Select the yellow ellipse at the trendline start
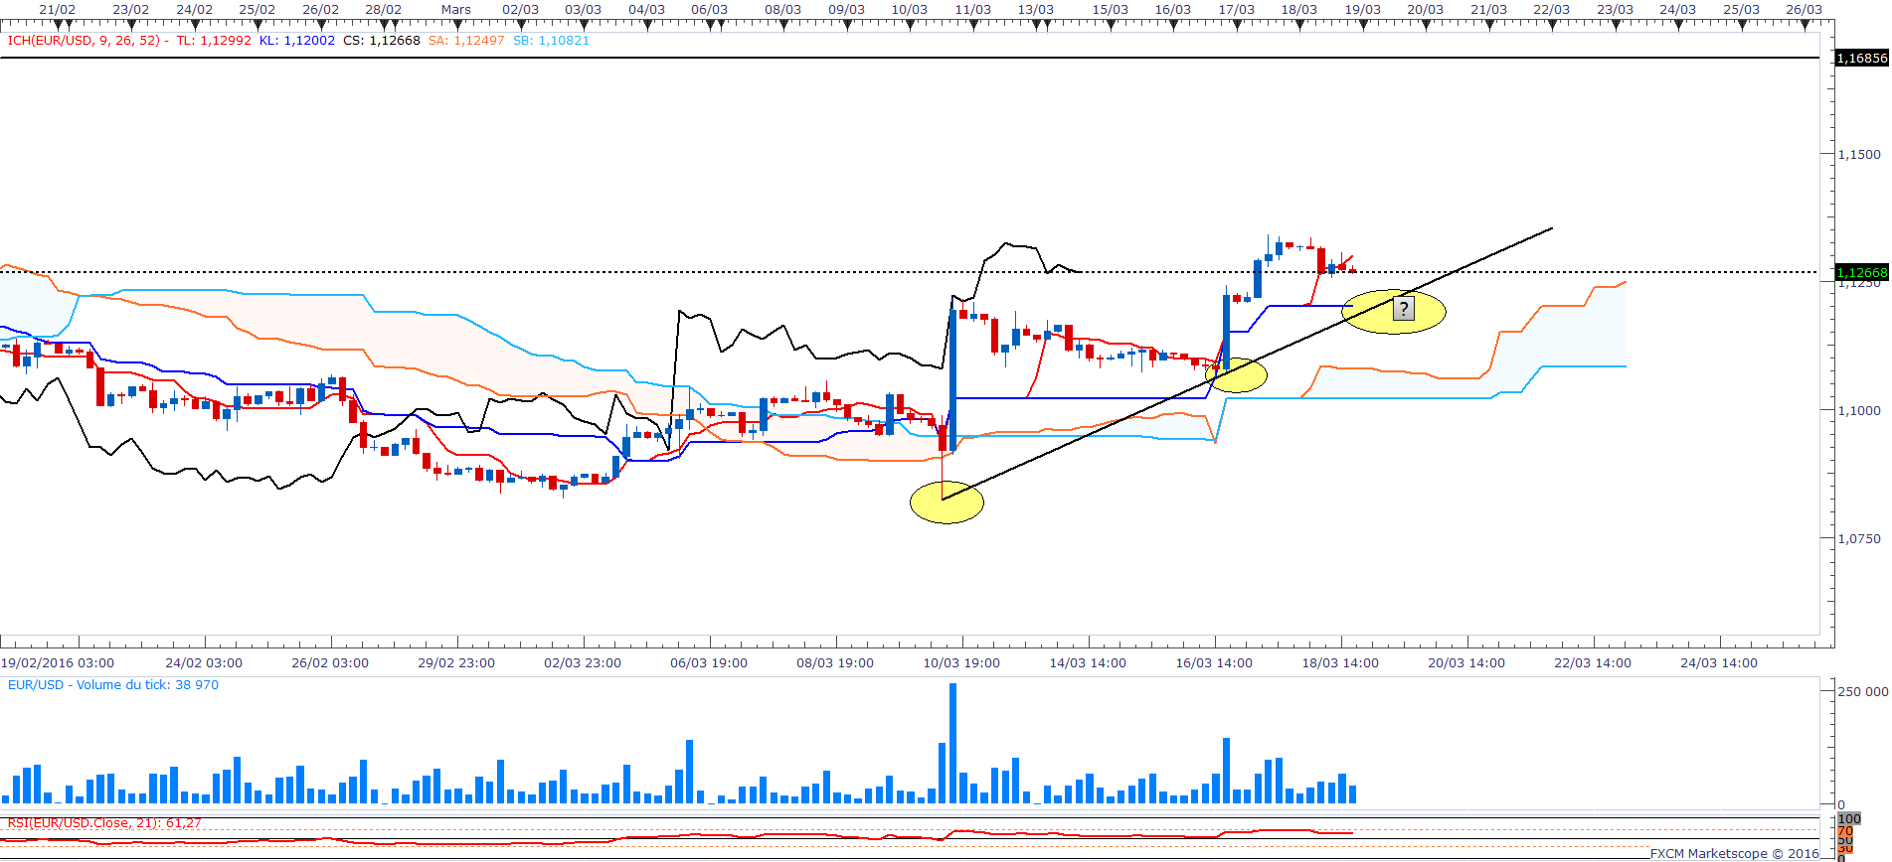Screen dimensions: 1892x862 pos(946,503)
